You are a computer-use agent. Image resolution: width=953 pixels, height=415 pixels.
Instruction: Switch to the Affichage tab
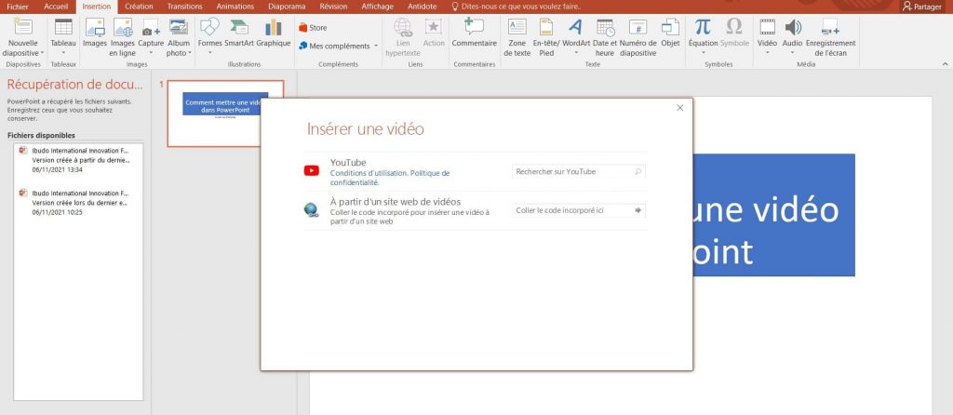378,7
